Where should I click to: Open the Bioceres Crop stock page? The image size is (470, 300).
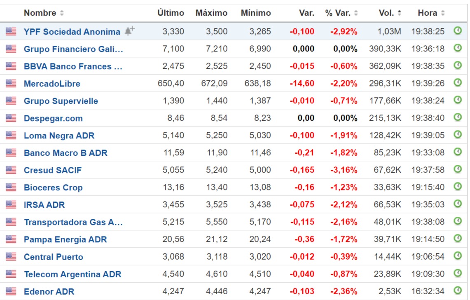click(x=53, y=187)
